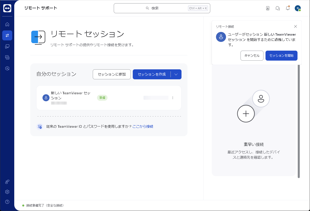The width and height of the screenshot is (310, 211).
Task: Open the Devices section from the sidebar
Action: [x=7, y=46]
